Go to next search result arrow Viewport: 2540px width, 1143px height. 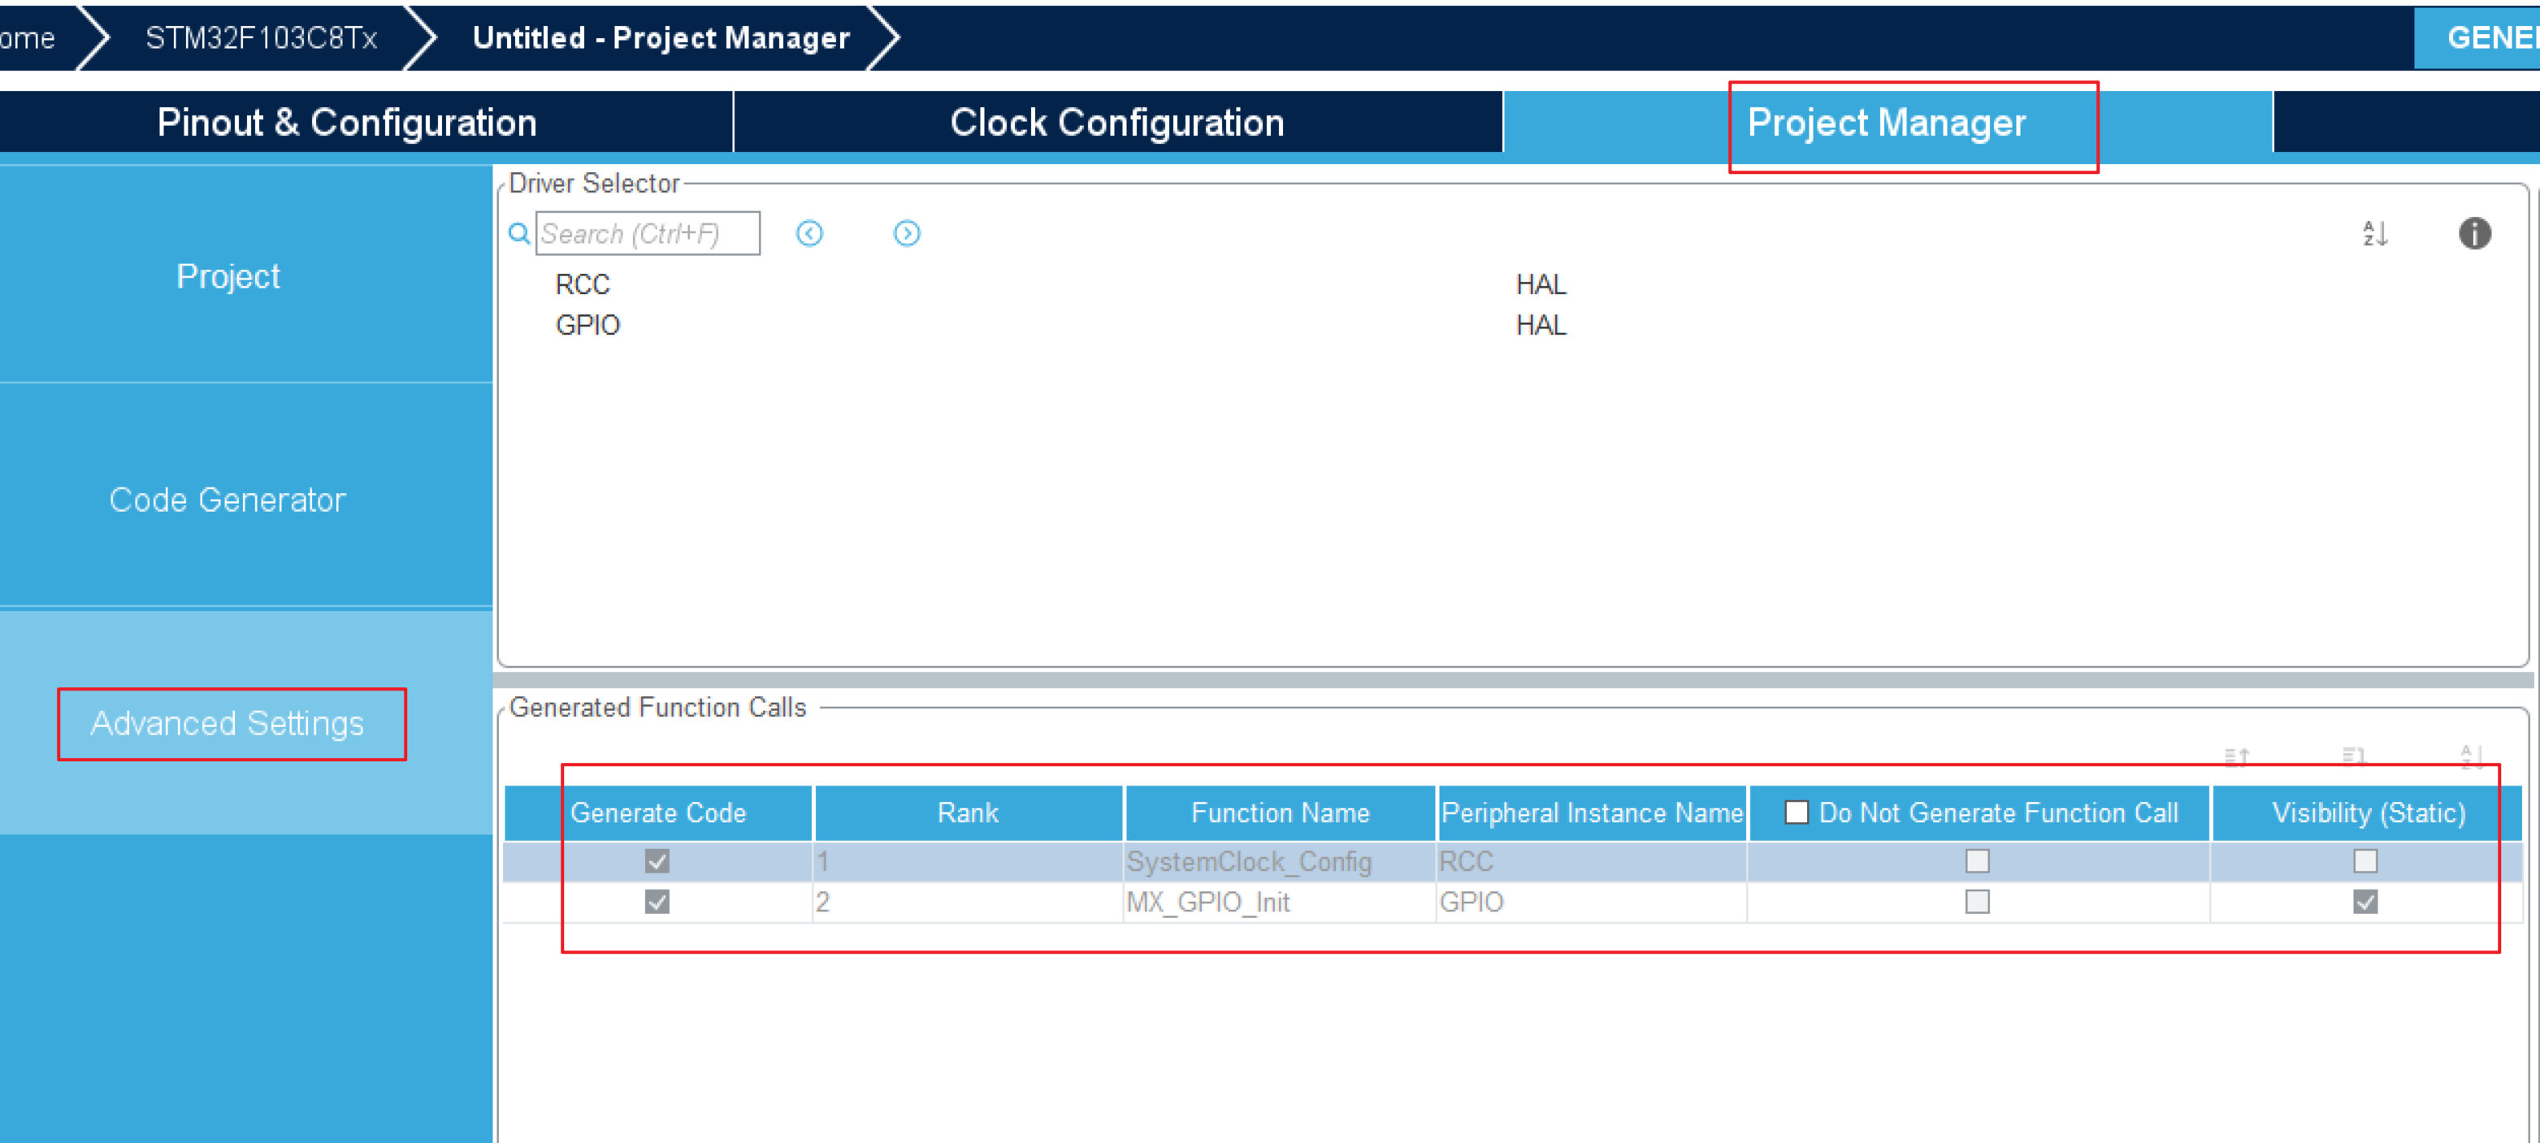[906, 234]
